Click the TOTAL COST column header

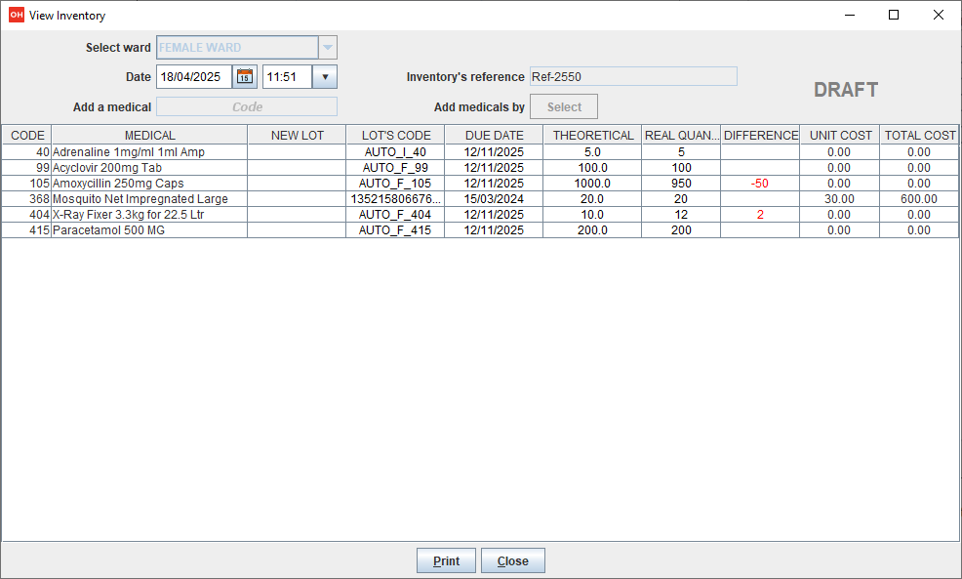pyautogui.click(x=919, y=135)
